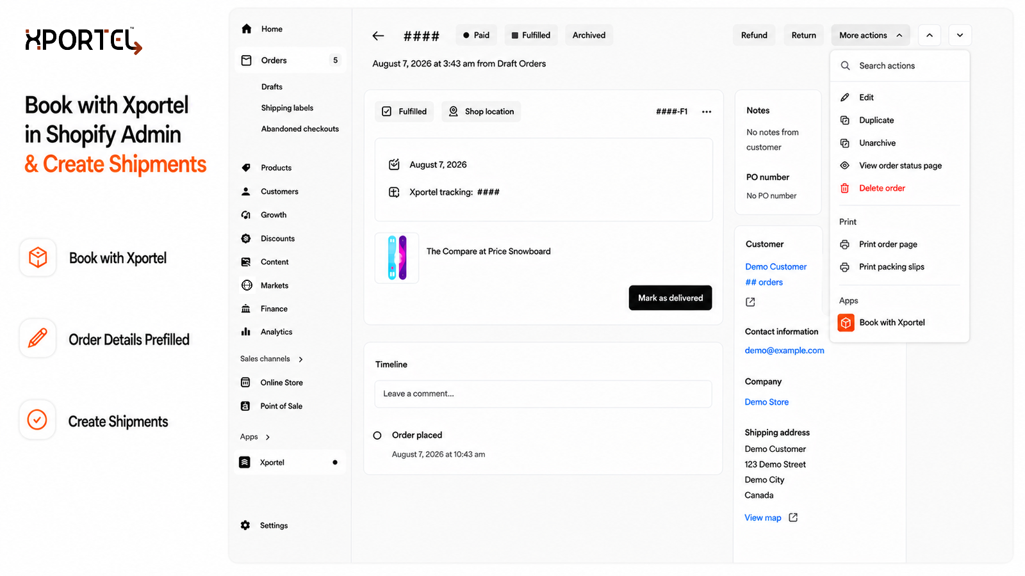
Task: Click the Point of Sale icon
Action: point(245,406)
